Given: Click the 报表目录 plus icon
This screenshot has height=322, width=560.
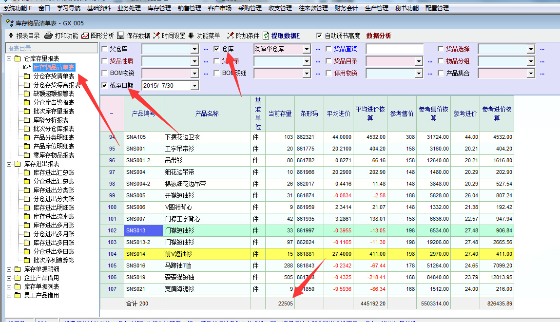Looking at the screenshot, I should coord(11,36).
